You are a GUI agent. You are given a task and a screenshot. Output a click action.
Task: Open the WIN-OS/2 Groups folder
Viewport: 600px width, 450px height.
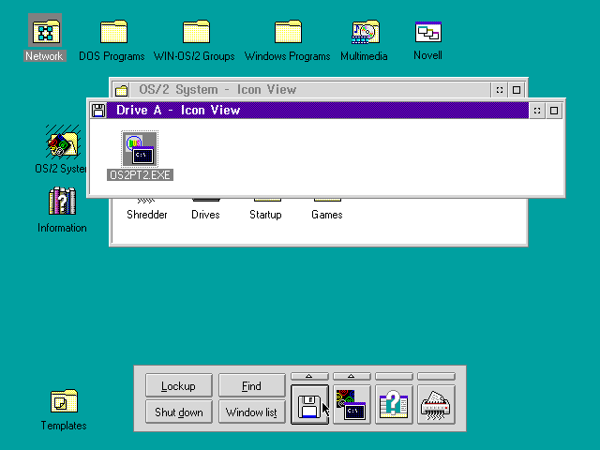[x=196, y=31]
